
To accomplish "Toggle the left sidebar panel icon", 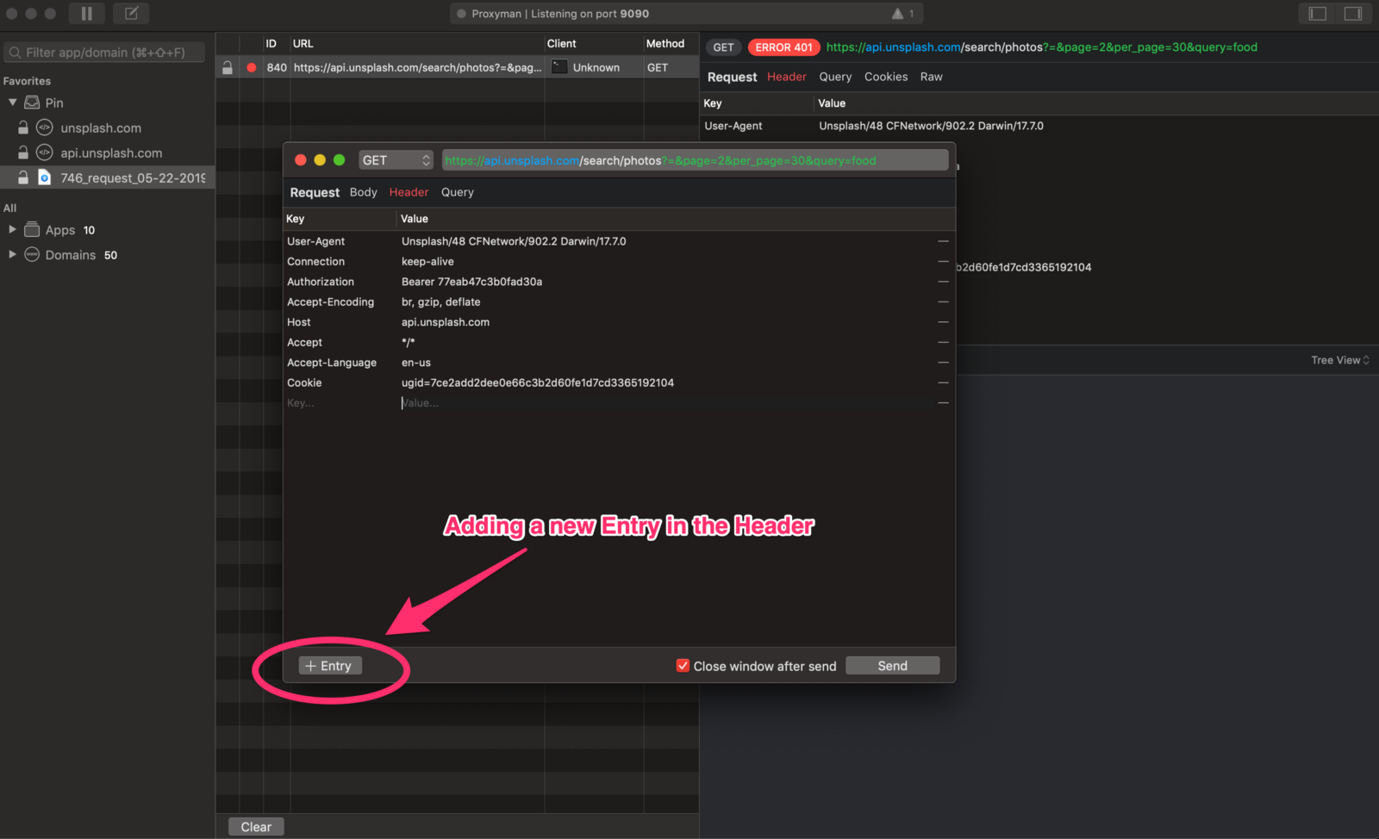I will [1317, 14].
